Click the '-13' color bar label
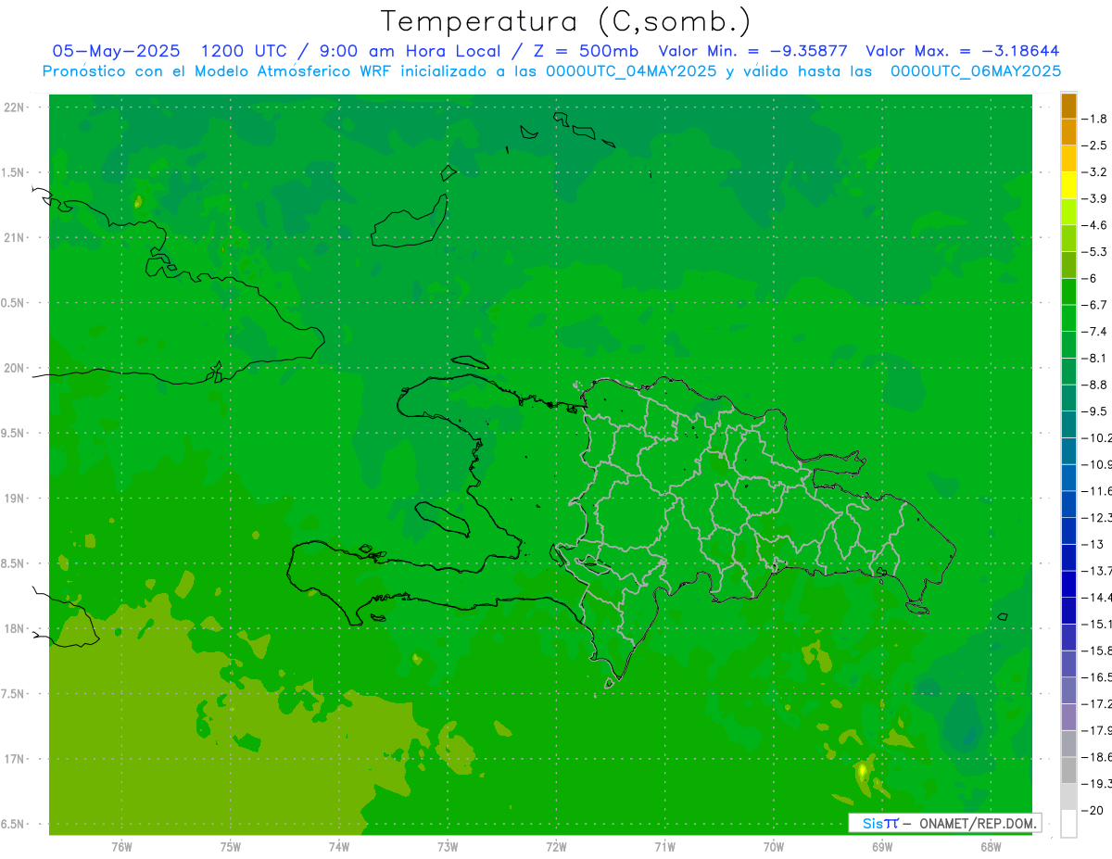This screenshot has height=859, width=1112. (x=1094, y=544)
